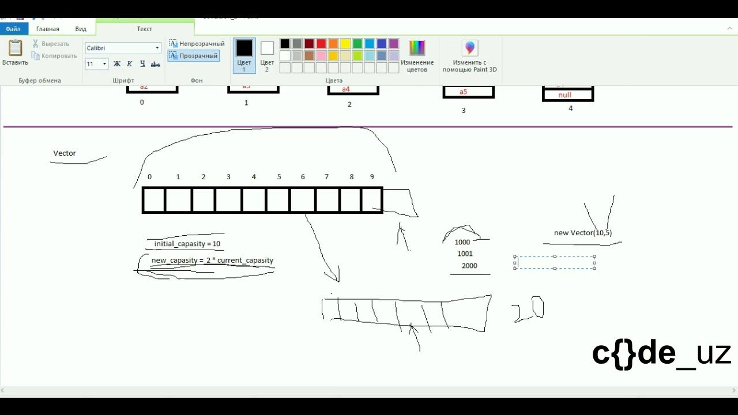Pick the lime color swatch

(357, 56)
